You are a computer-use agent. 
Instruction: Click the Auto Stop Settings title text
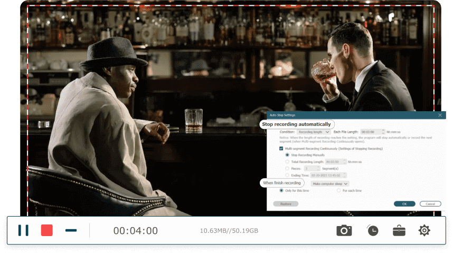(x=282, y=115)
